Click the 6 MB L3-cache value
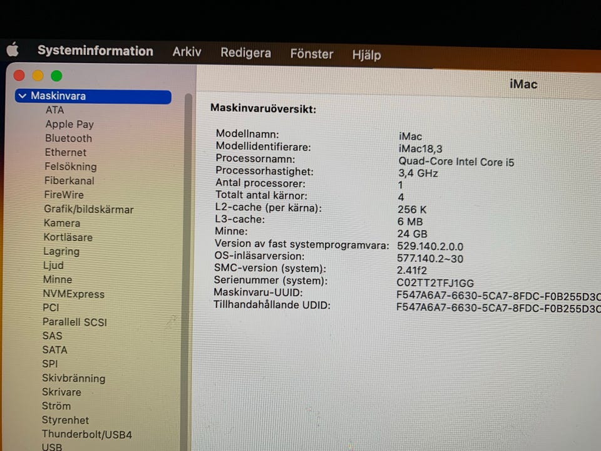 pos(409,222)
